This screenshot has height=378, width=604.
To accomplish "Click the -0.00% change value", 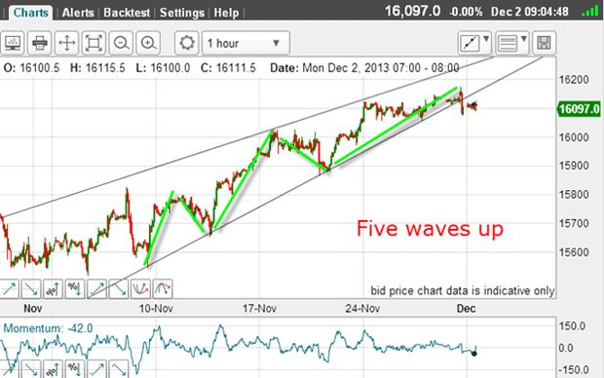I will pos(466,12).
